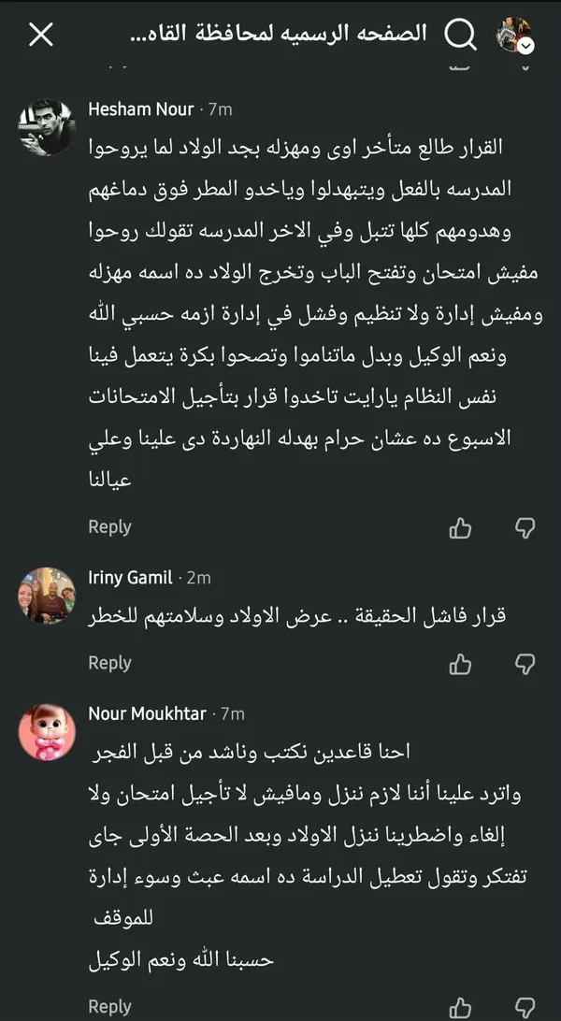Open the search magnifier icon
The height and width of the screenshot is (1021, 561).
(x=461, y=34)
